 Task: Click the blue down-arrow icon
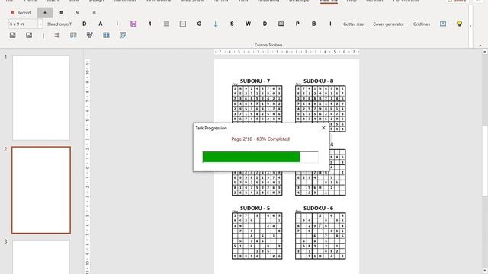click(x=215, y=24)
